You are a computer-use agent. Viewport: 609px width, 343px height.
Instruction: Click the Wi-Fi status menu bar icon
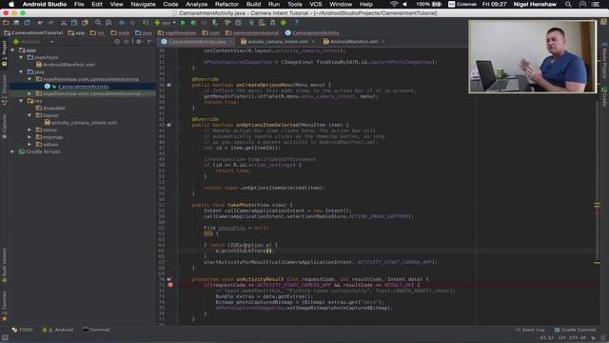click(394, 4)
